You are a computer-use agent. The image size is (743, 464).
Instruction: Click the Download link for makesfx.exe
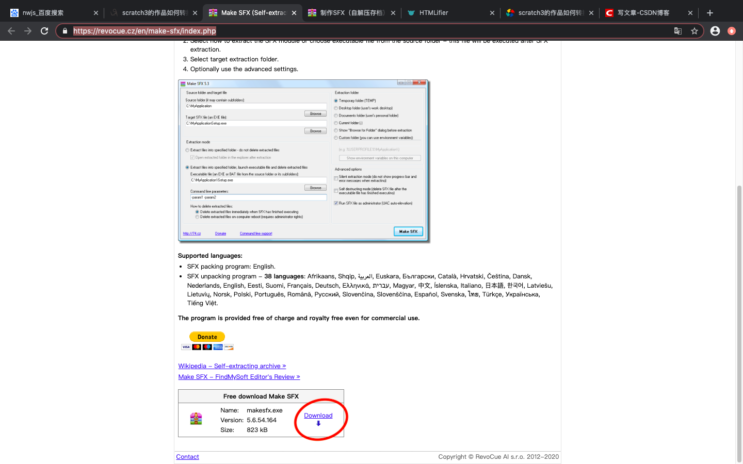318,416
